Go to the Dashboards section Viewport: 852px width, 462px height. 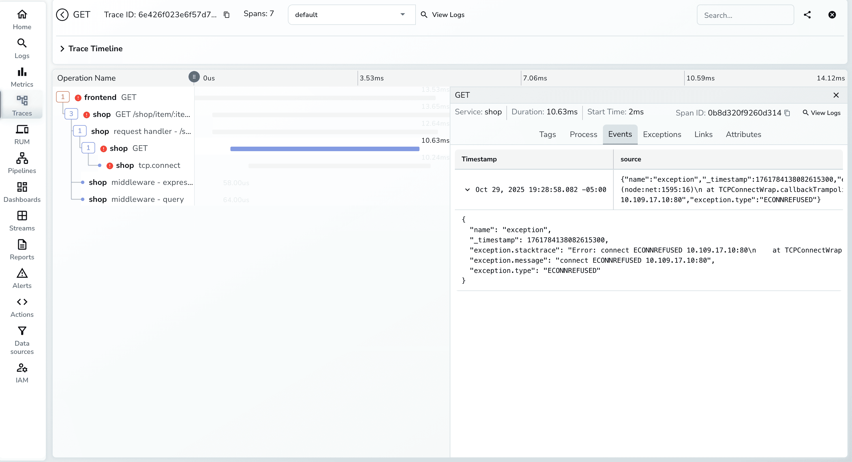coord(22,192)
